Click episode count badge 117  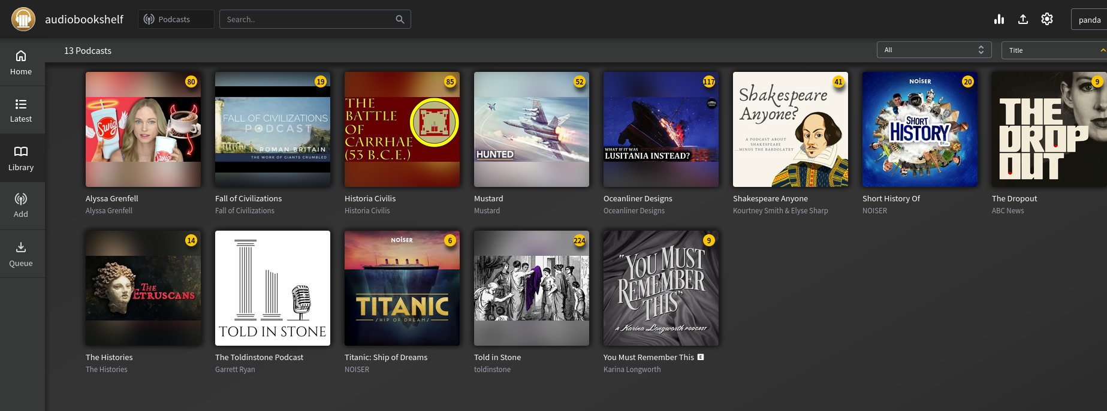[709, 81]
